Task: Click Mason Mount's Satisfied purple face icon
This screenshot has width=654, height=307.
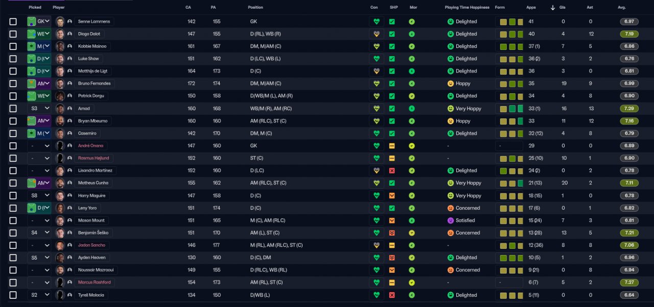Action: pos(451,220)
